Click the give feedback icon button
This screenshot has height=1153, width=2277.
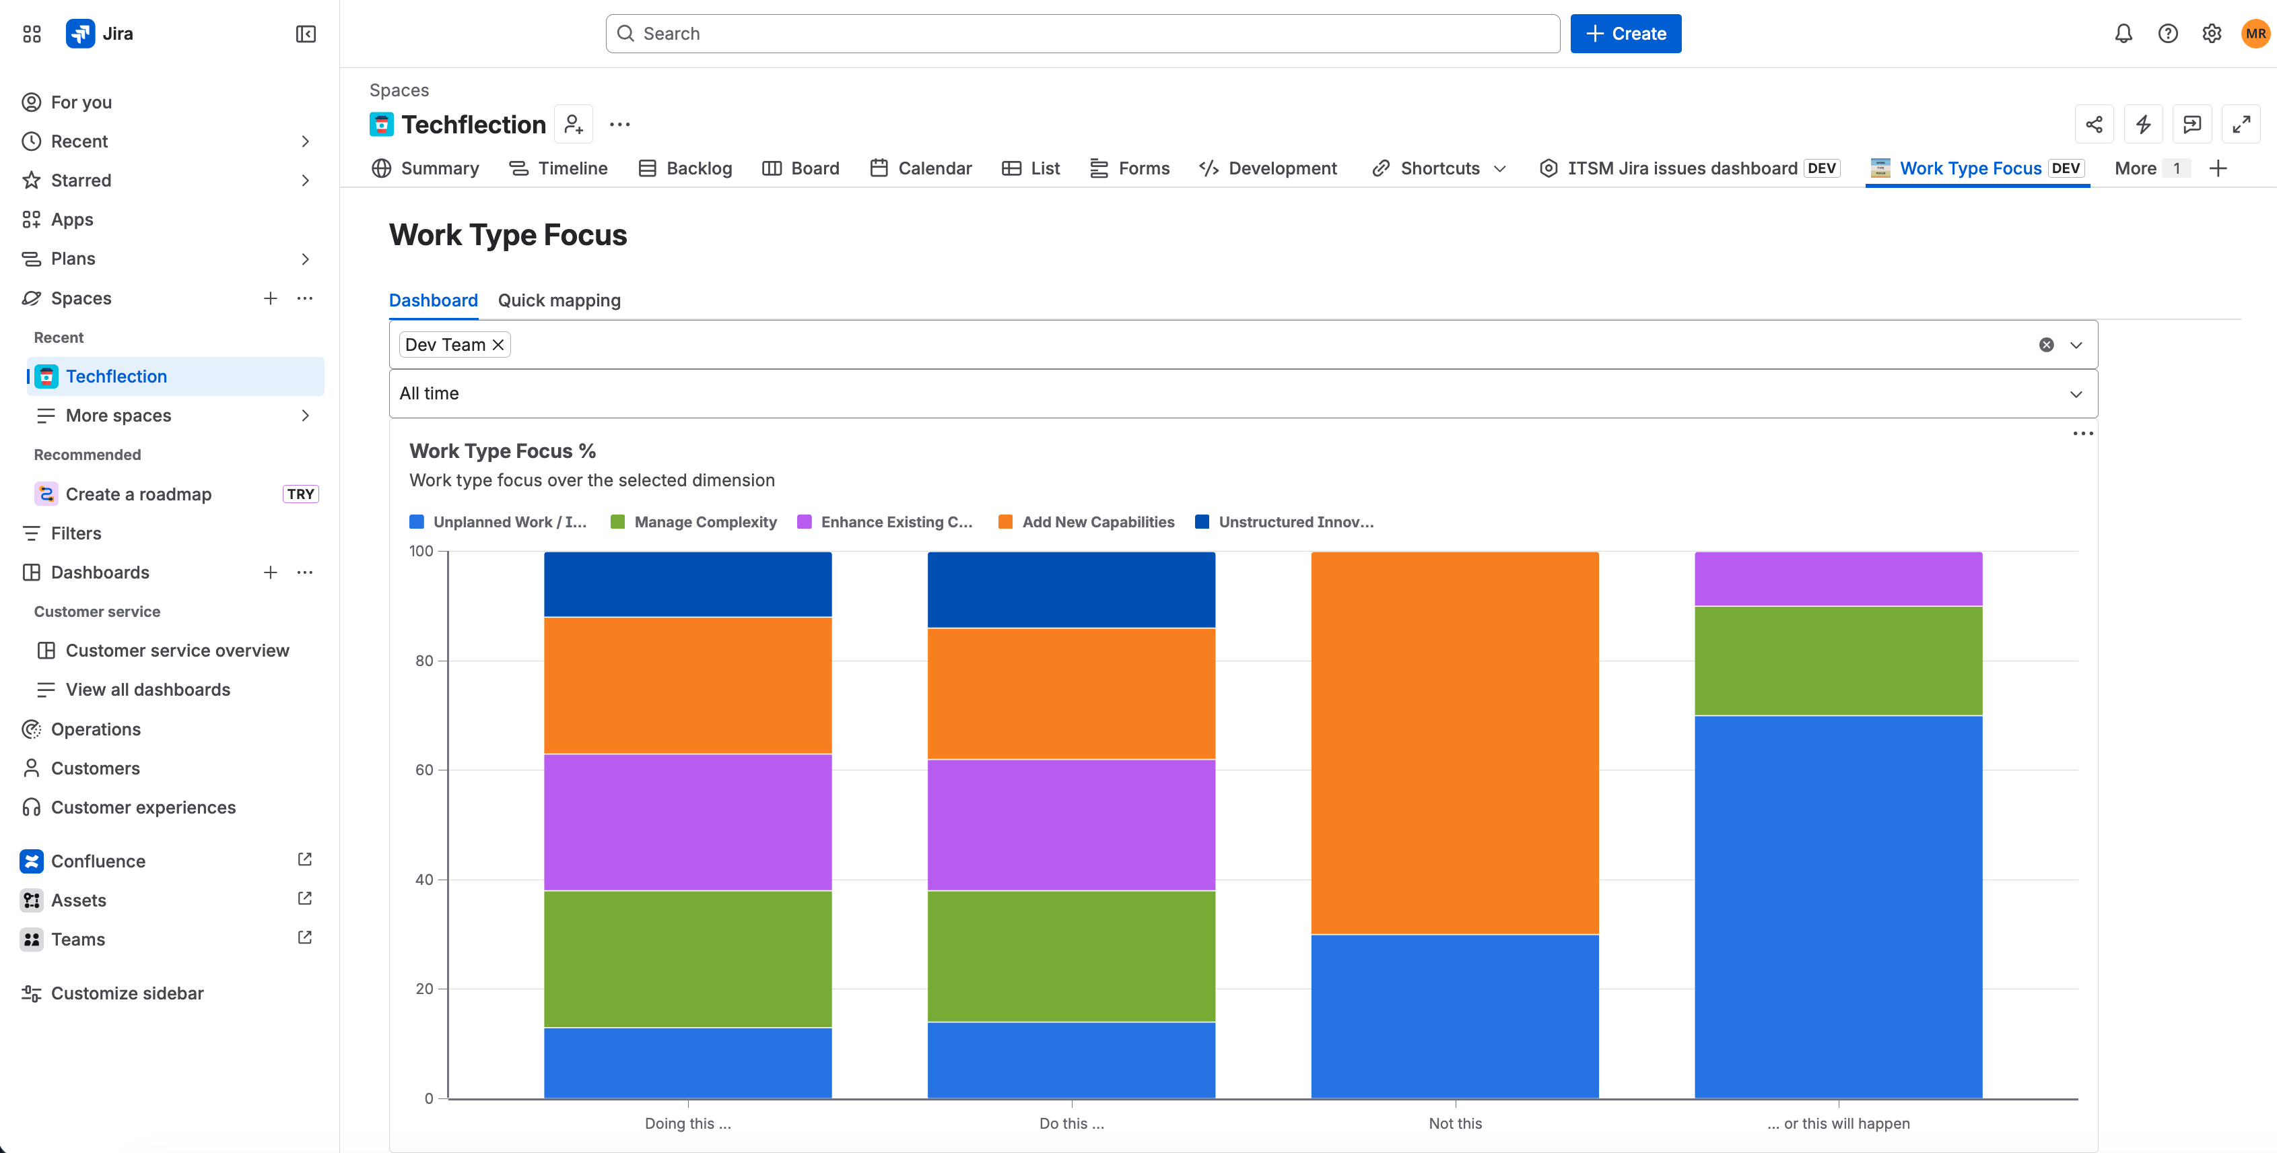click(x=2192, y=125)
